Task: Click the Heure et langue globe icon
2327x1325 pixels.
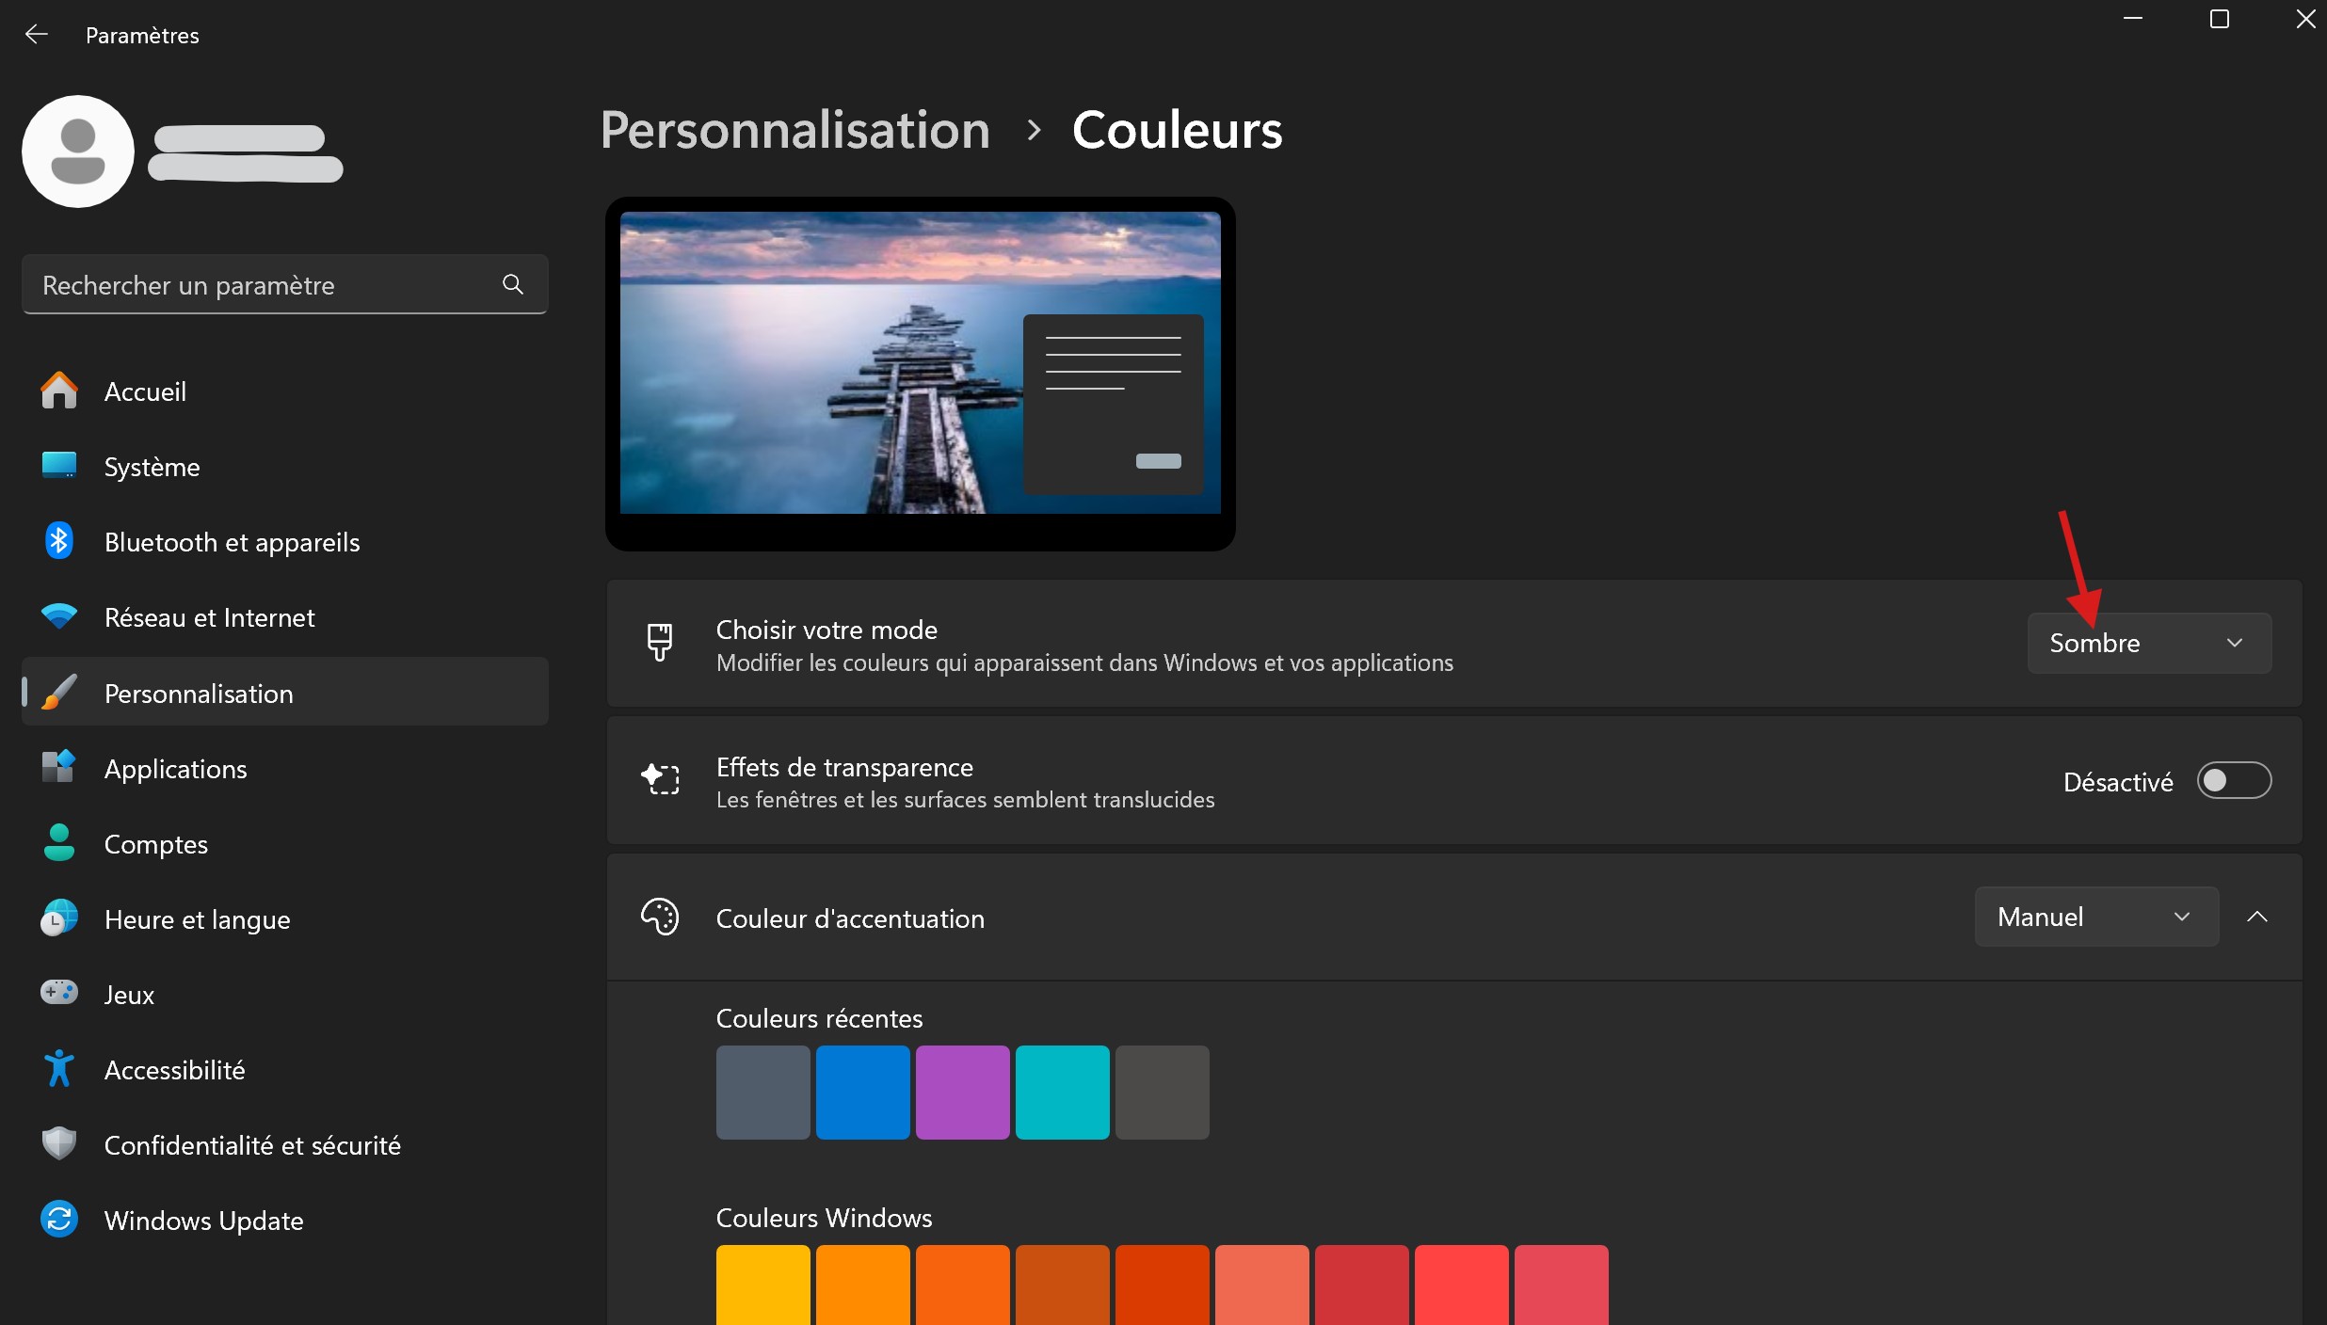Action: tap(59, 918)
